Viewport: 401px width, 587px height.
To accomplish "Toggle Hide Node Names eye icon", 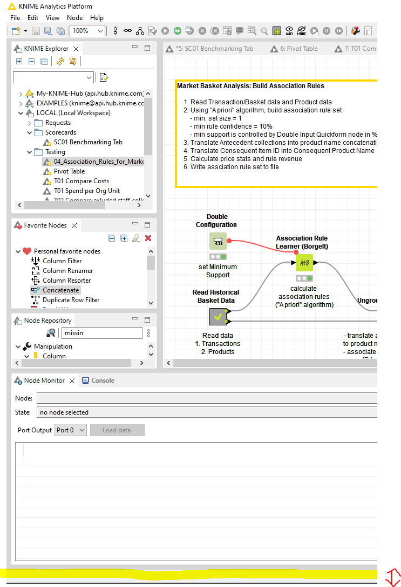I will (x=302, y=31).
